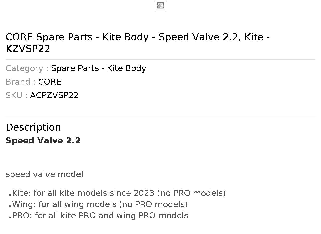Screen dimensions: 321x234
Task: Click the bullet dot before the Kite item
Action: [10, 195]
